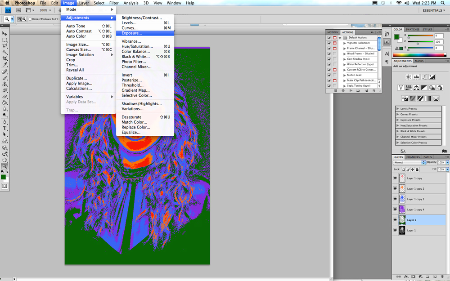450x281 pixels.
Task: Add a Color Balance adjustment icon
Action: click(x=416, y=88)
